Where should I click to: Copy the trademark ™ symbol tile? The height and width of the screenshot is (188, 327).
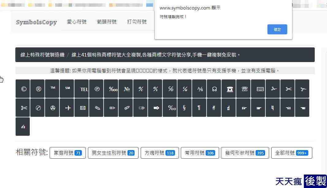click(52, 89)
